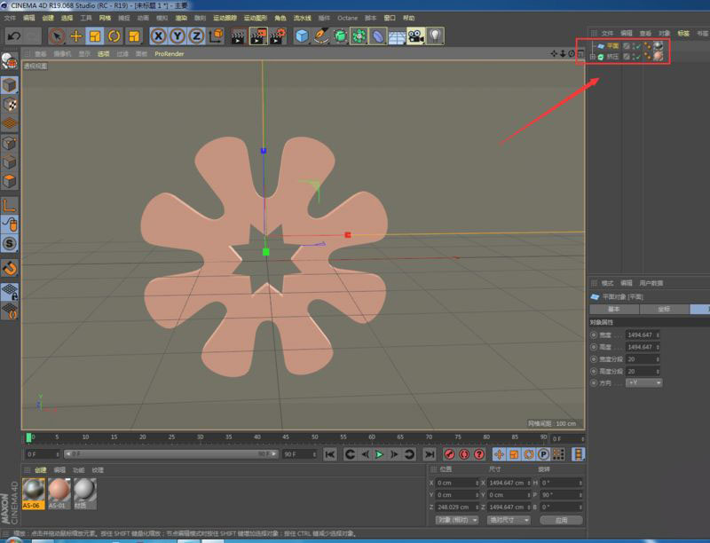Toggle the X axis lock
Image resolution: width=710 pixels, height=543 pixels.
pos(158,35)
